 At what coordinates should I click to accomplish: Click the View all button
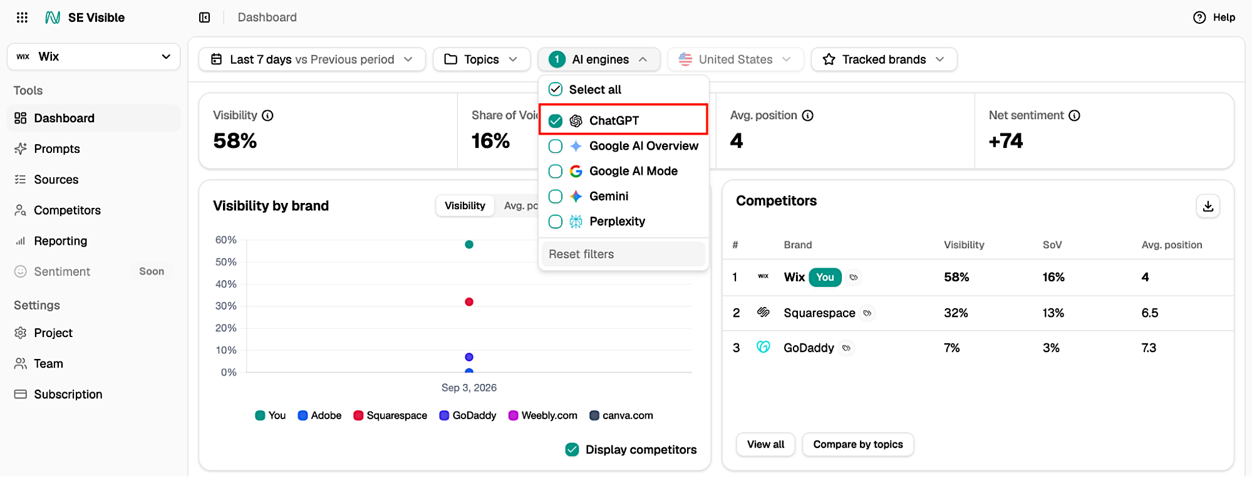[x=765, y=444]
